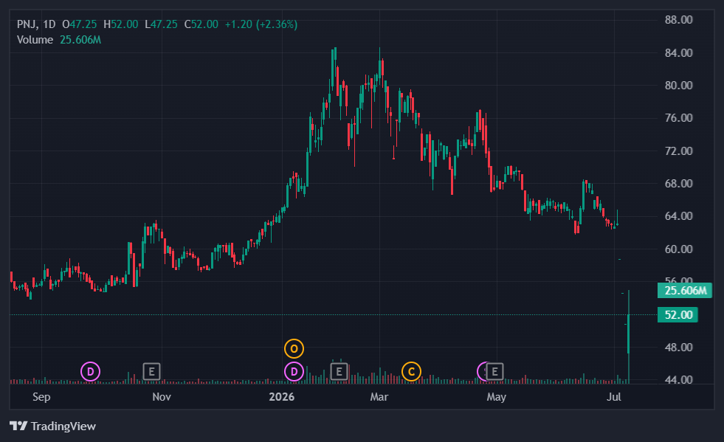Select the Volume indicator legend label
The image size is (724, 442).
(35, 40)
